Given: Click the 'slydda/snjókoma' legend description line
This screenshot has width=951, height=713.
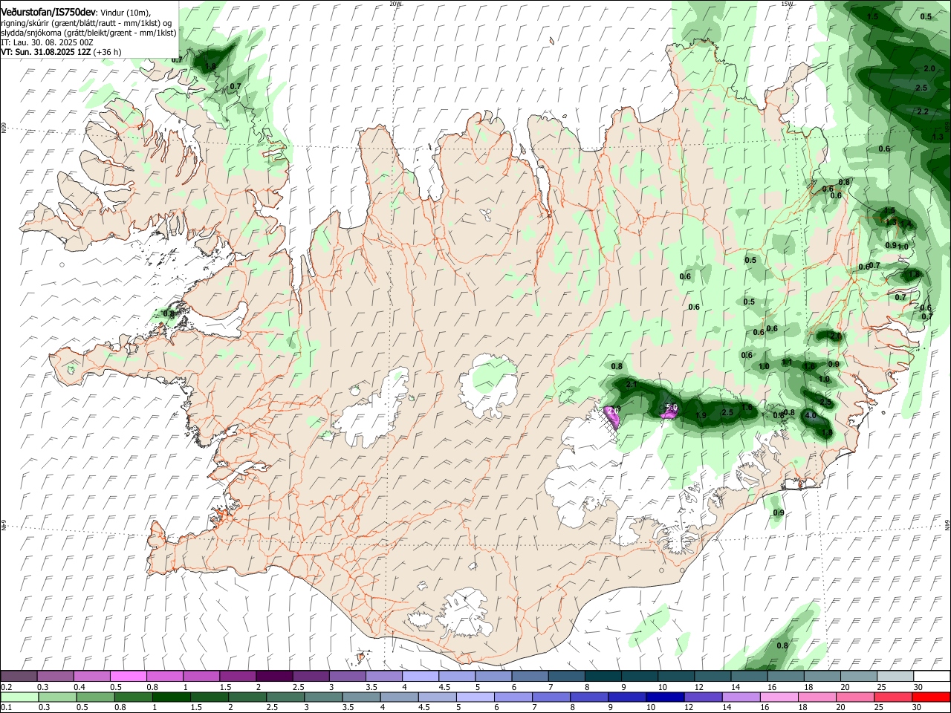Looking at the screenshot, I should [88, 33].
